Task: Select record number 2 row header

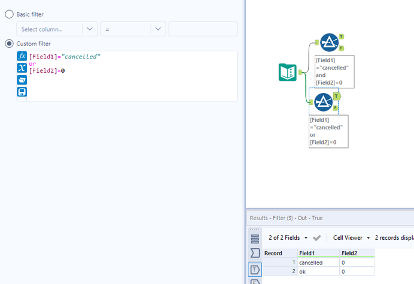Action: point(280,271)
